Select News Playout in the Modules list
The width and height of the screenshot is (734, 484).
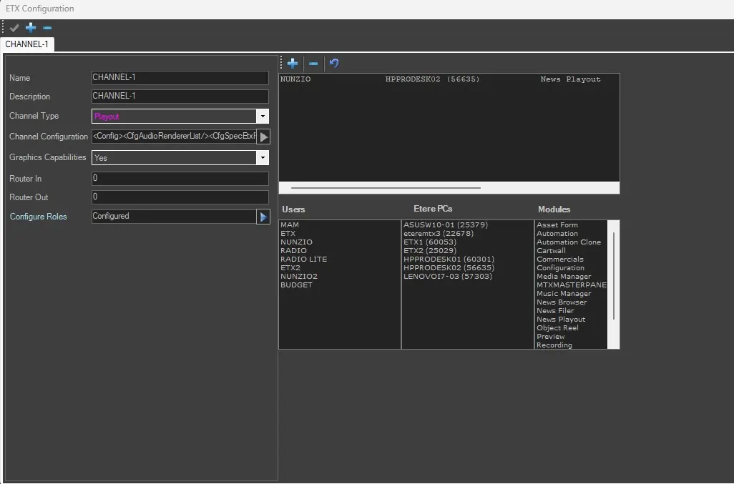click(561, 320)
